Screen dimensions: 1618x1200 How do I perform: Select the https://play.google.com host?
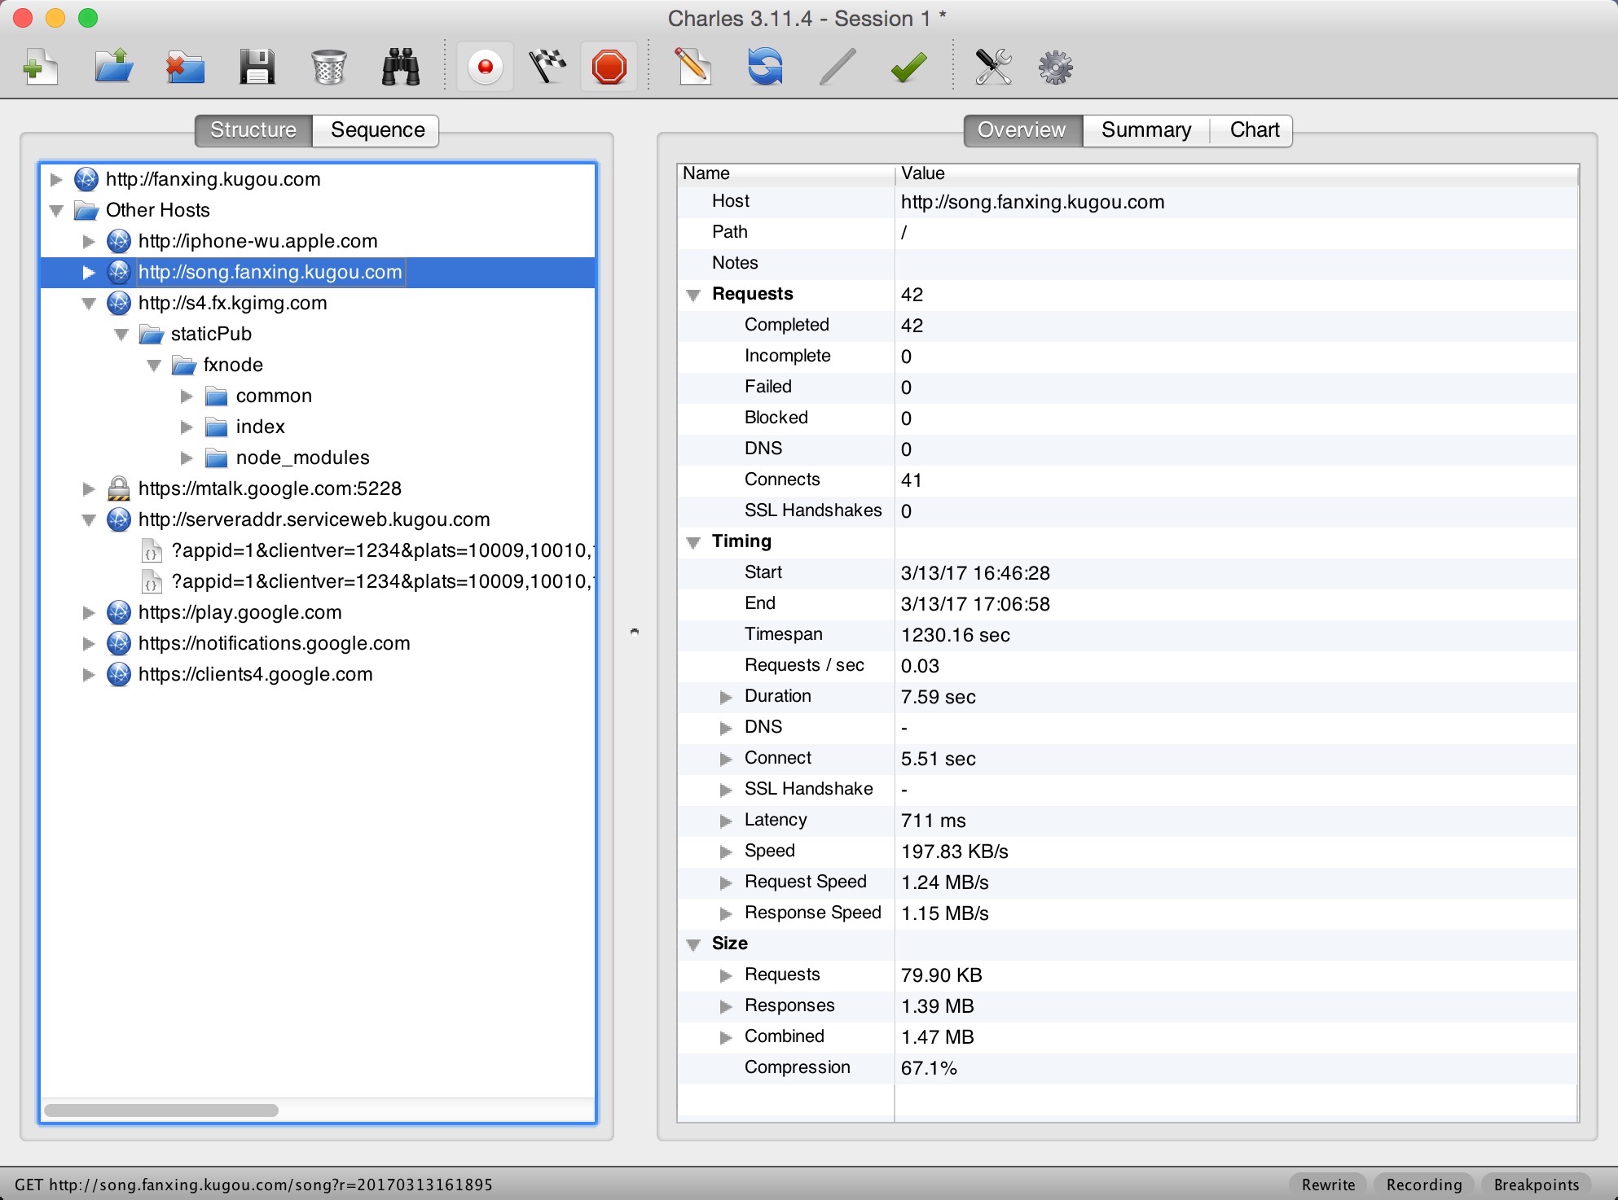click(x=240, y=612)
